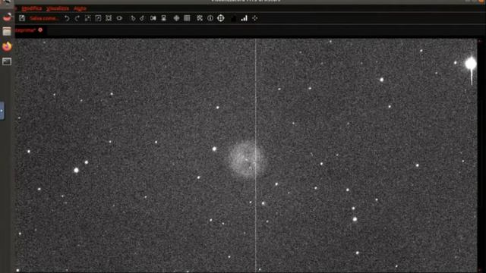Select the Anteprima image tab
This screenshot has width=486, height=273.
tap(26, 30)
